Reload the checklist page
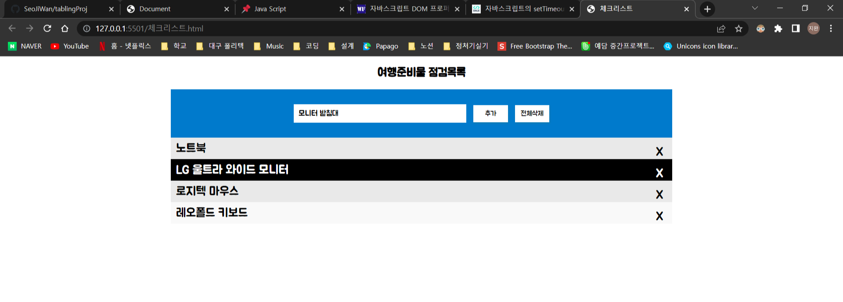Screen dimensions: 843x302 coord(47,29)
